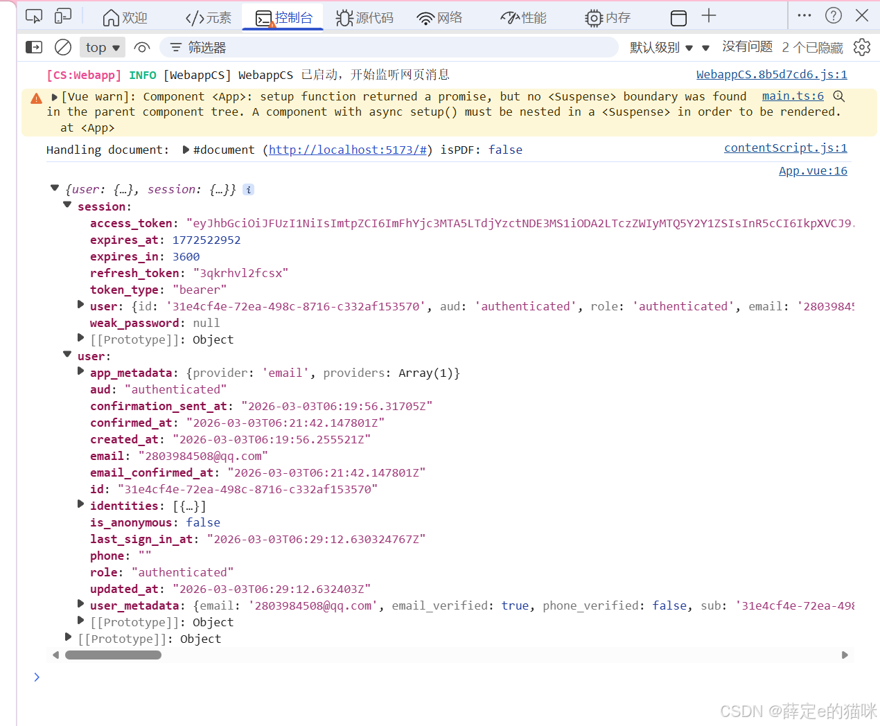Clear console with the ban icon
The width and height of the screenshot is (880, 726).
click(63, 47)
